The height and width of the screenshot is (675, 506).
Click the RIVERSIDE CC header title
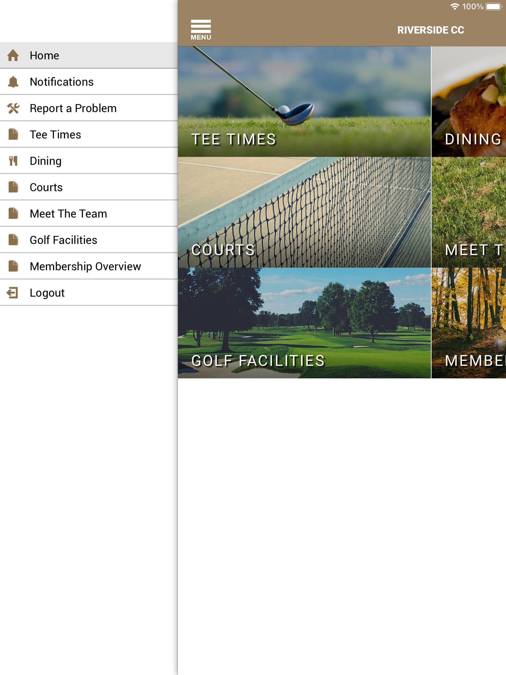tap(431, 30)
